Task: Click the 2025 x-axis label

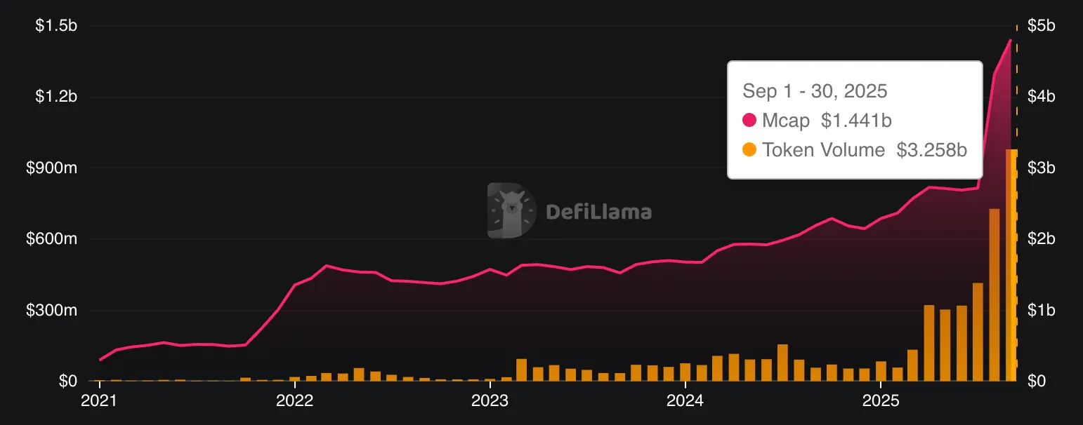Action: pyautogui.click(x=880, y=403)
